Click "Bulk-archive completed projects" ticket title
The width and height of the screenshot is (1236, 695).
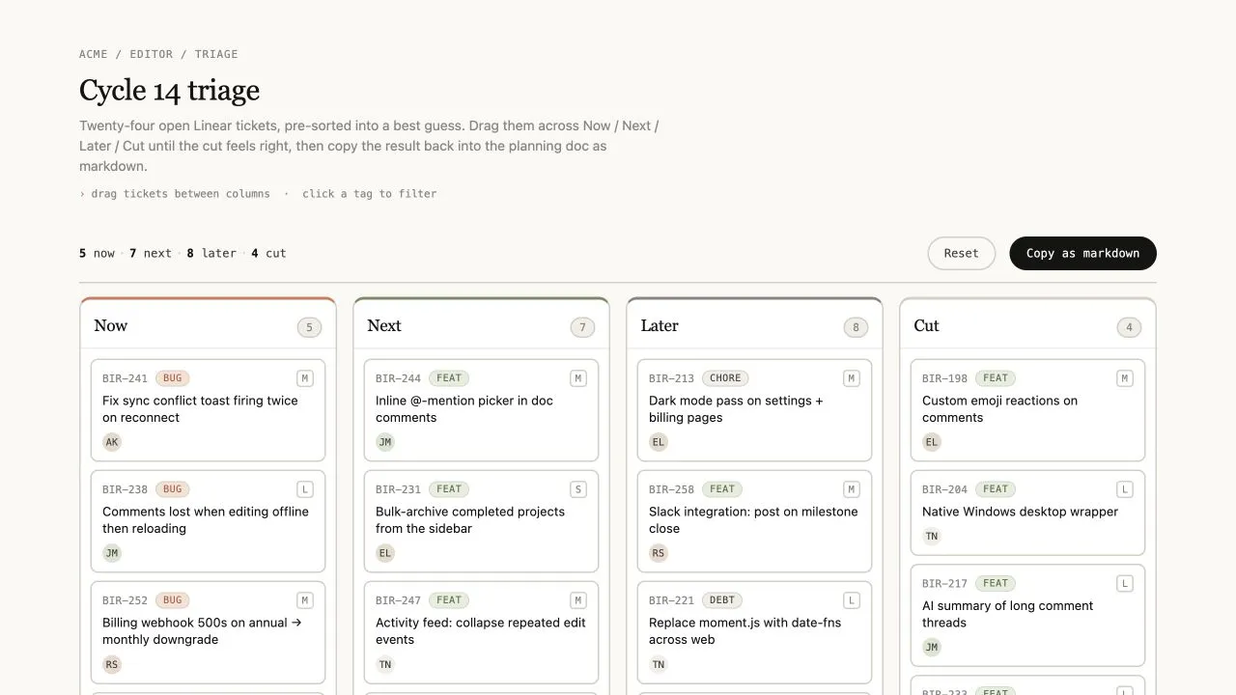[470, 520]
